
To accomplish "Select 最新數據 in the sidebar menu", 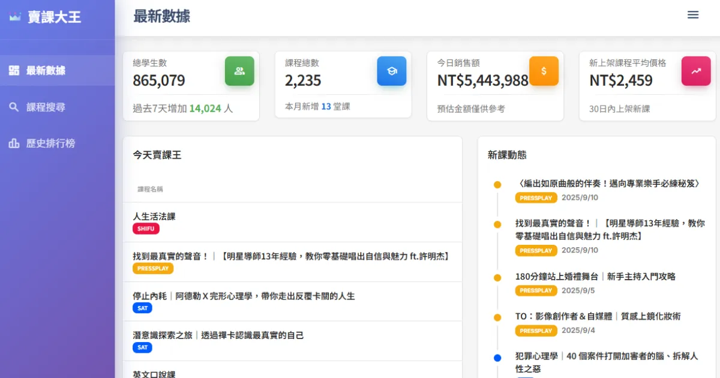I will pyautogui.click(x=46, y=71).
